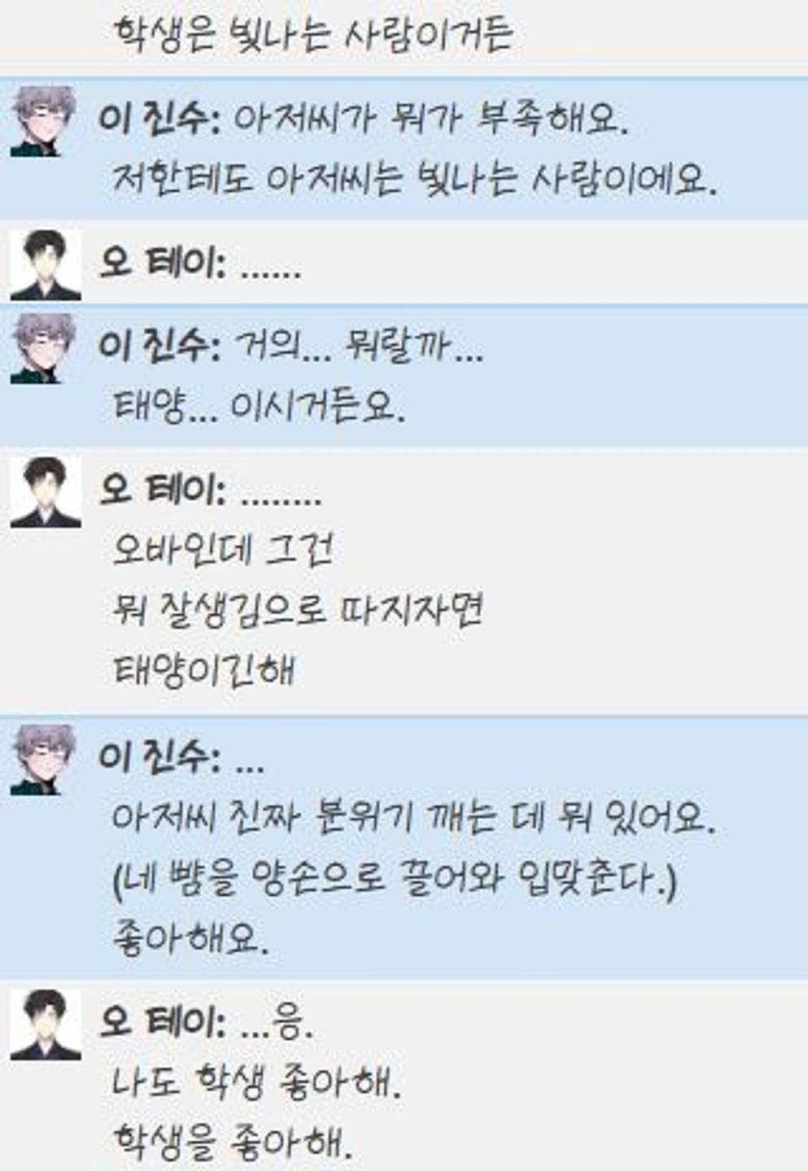Click 오 테이's avatar beside "...응." message

tap(45, 1025)
